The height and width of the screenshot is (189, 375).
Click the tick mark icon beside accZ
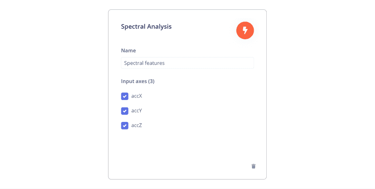pyautogui.click(x=125, y=126)
